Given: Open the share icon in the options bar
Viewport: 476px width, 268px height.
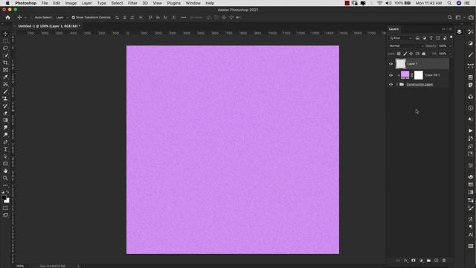Looking at the screenshot, I should [x=471, y=18].
